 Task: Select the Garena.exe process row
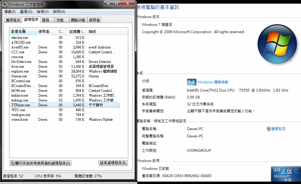pos(19,76)
